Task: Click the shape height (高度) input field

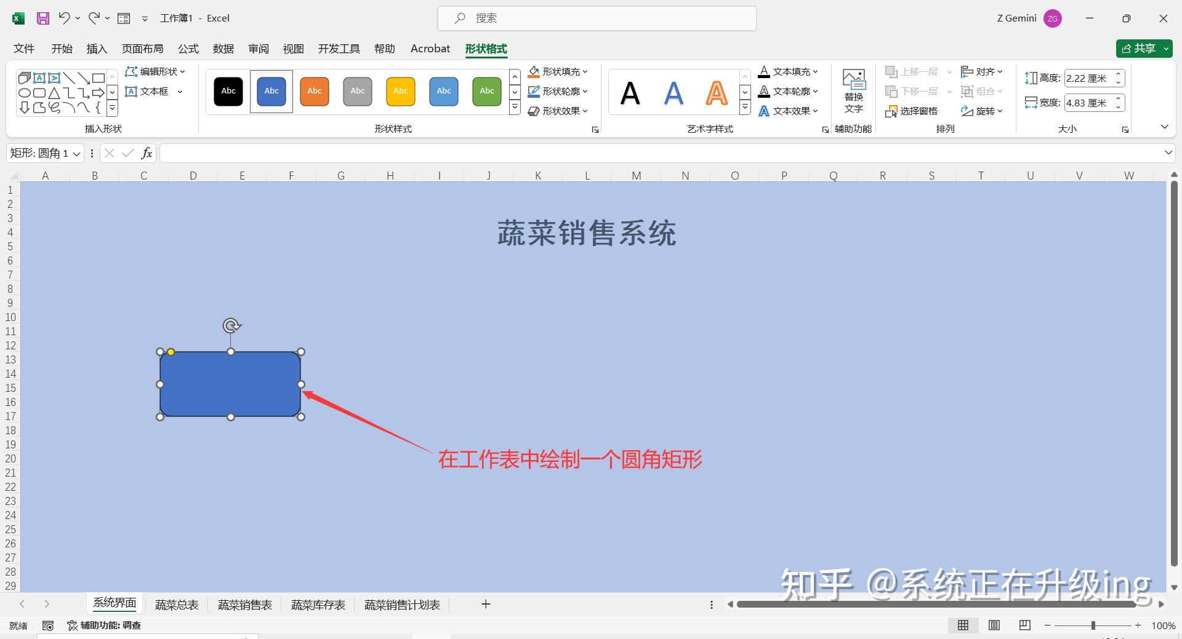Action: (1094, 78)
